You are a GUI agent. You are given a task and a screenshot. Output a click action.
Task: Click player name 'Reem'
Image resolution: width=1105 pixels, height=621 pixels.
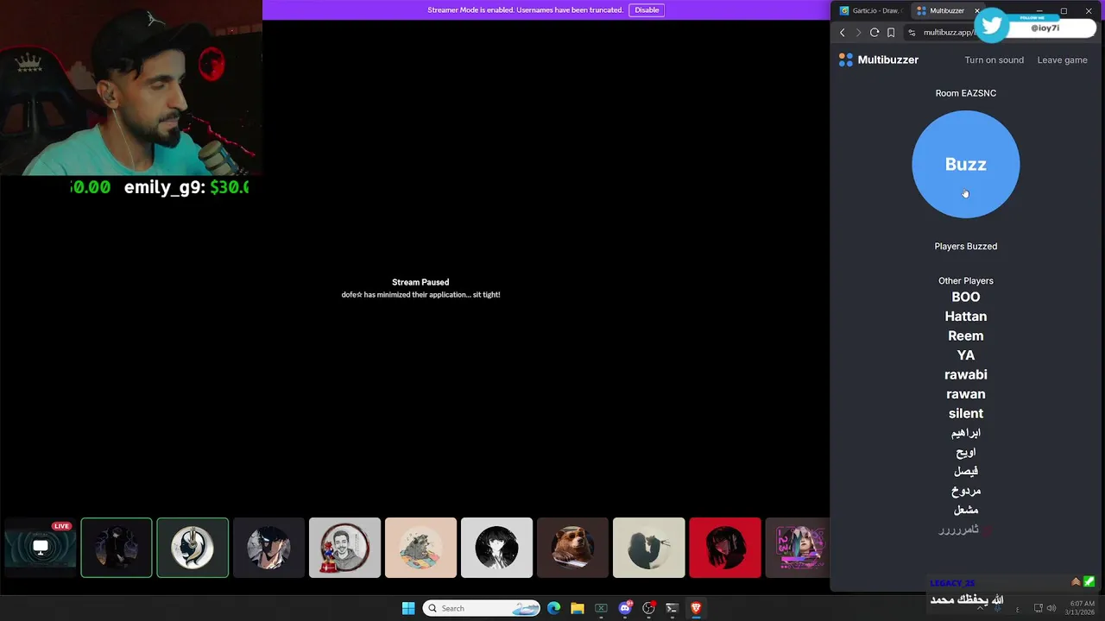[x=965, y=336]
